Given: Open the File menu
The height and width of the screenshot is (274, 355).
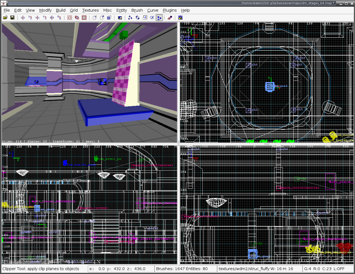Looking at the screenshot, I should point(7,10).
